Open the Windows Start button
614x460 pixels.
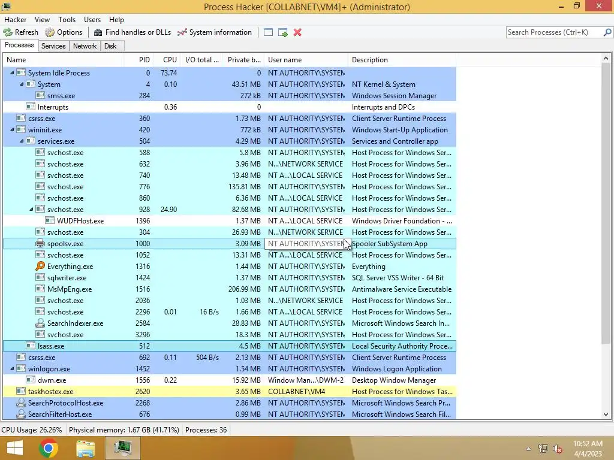click(x=15, y=448)
